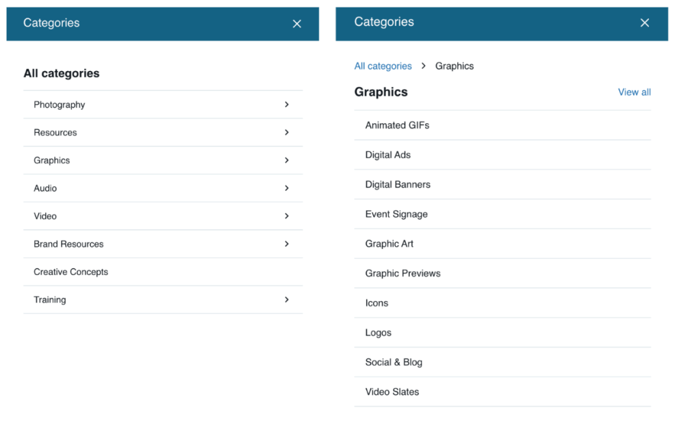Choose the Digital Ads subcategory
The image size is (675, 427).
387,155
